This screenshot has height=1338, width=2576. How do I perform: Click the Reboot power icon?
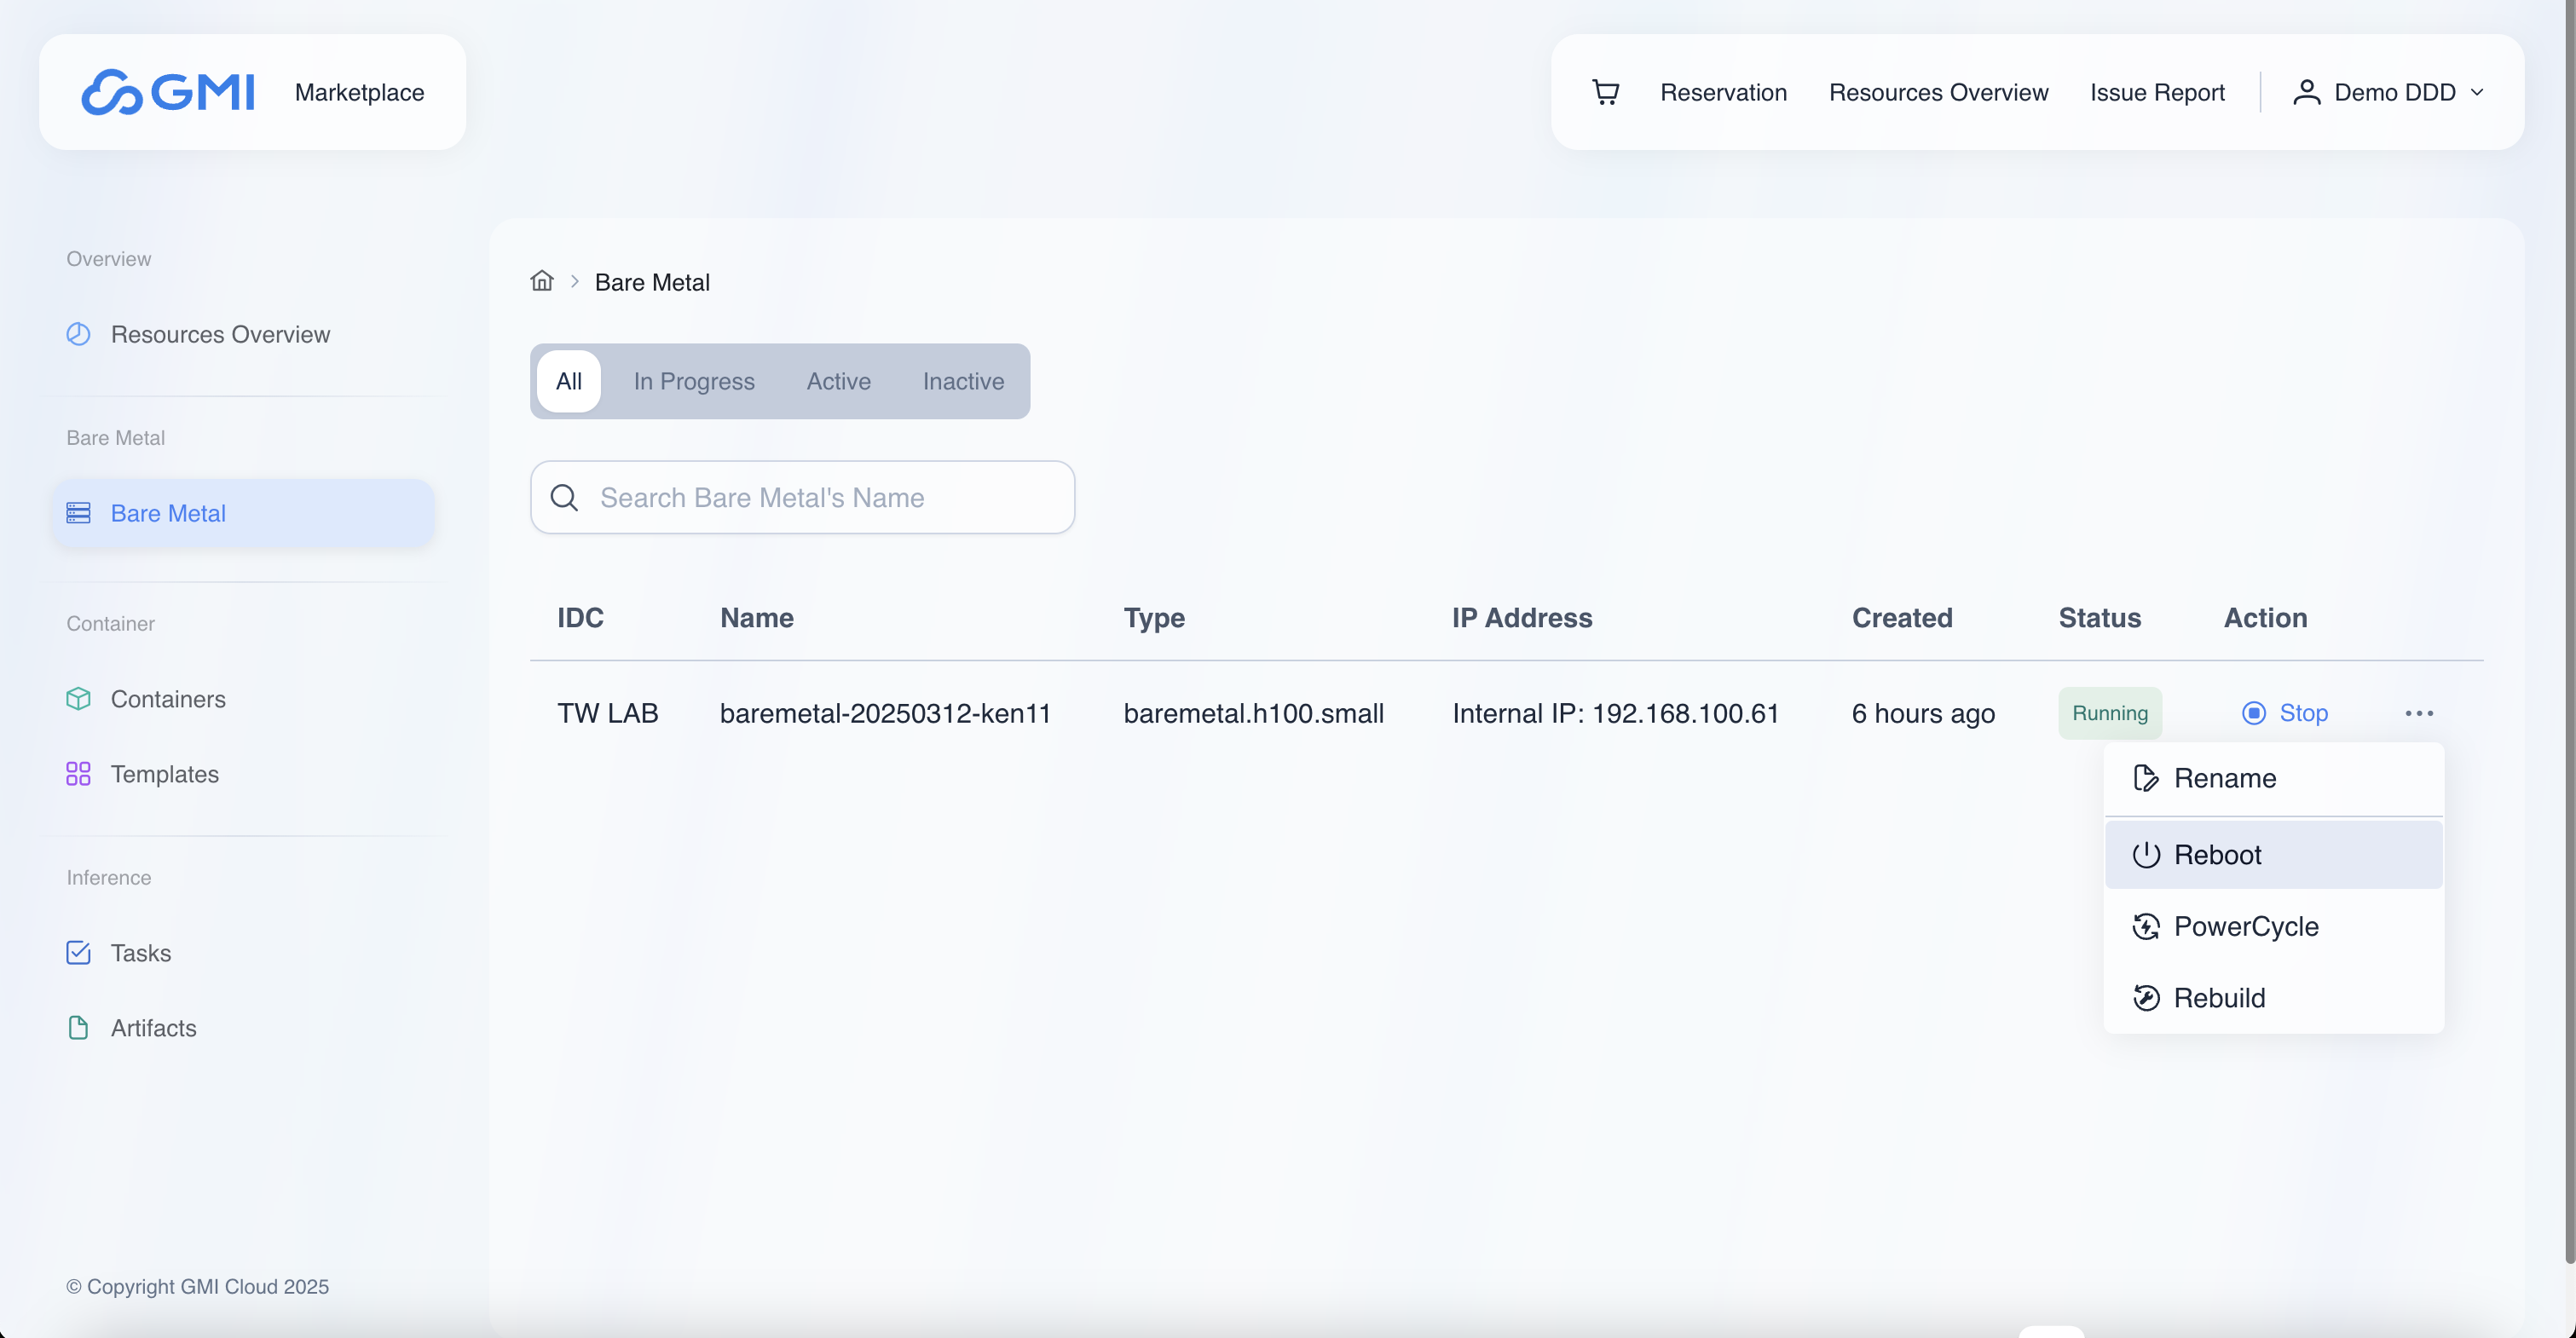click(x=2145, y=855)
